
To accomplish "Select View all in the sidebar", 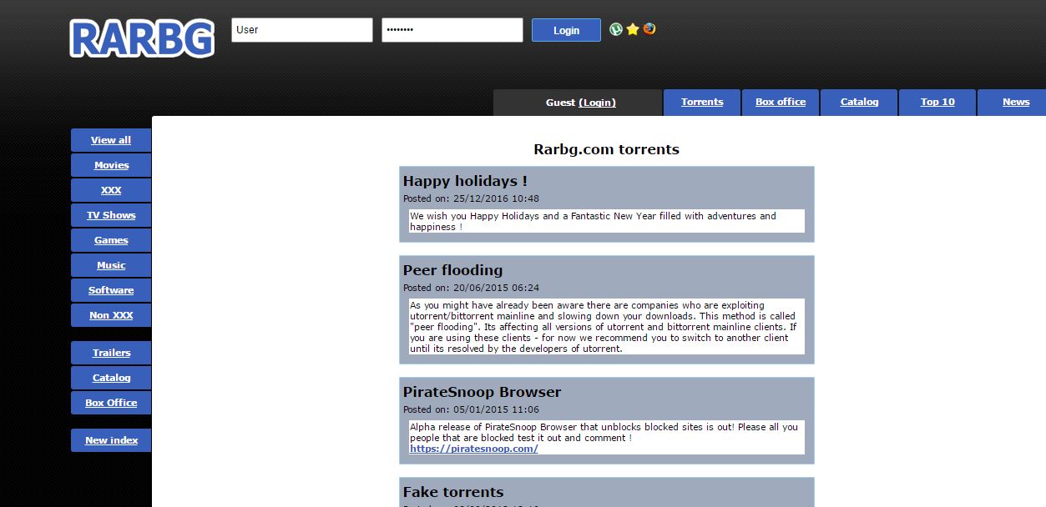I will (x=111, y=140).
